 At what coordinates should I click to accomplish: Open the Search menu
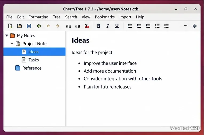pyautogui.click(x=71, y=17)
